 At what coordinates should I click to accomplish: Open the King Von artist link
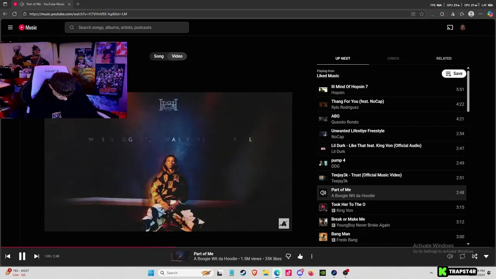344,210
